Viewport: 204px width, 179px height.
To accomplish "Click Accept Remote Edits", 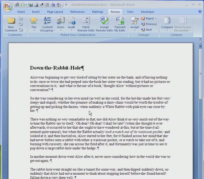I will pos(104,24).
